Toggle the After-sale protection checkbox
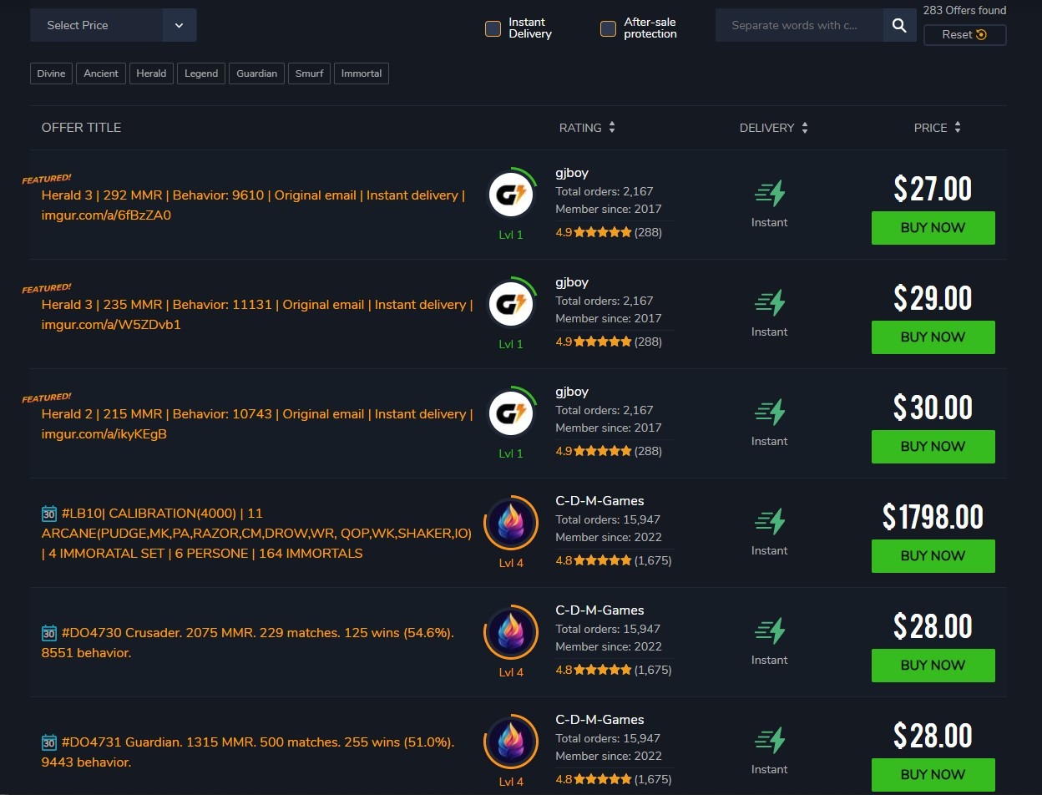 pyautogui.click(x=608, y=29)
